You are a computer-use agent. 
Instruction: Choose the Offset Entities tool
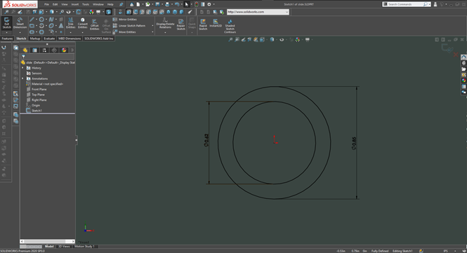click(x=94, y=25)
